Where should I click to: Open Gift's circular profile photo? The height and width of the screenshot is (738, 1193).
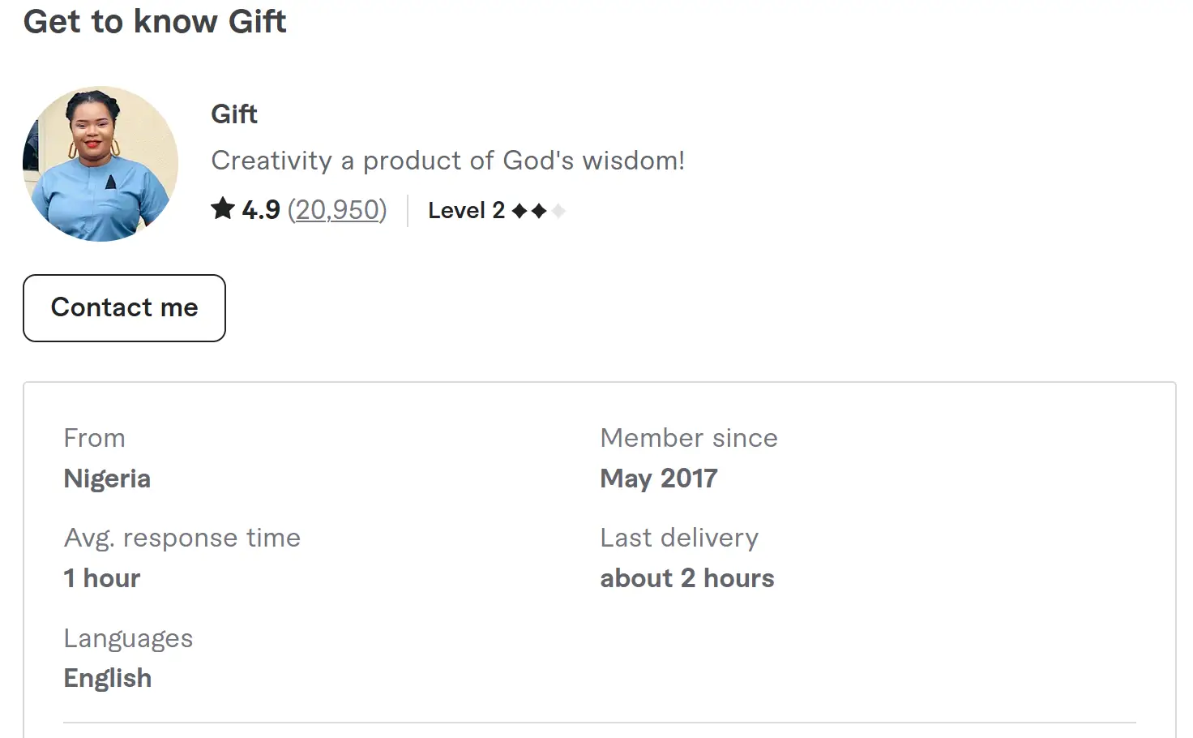(100, 164)
